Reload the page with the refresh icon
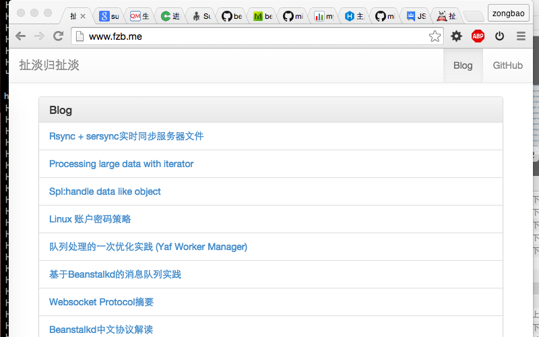Image resolution: width=539 pixels, height=337 pixels. 58,36
